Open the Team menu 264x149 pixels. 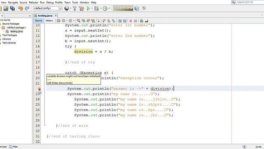pyautogui.click(x=67, y=2)
